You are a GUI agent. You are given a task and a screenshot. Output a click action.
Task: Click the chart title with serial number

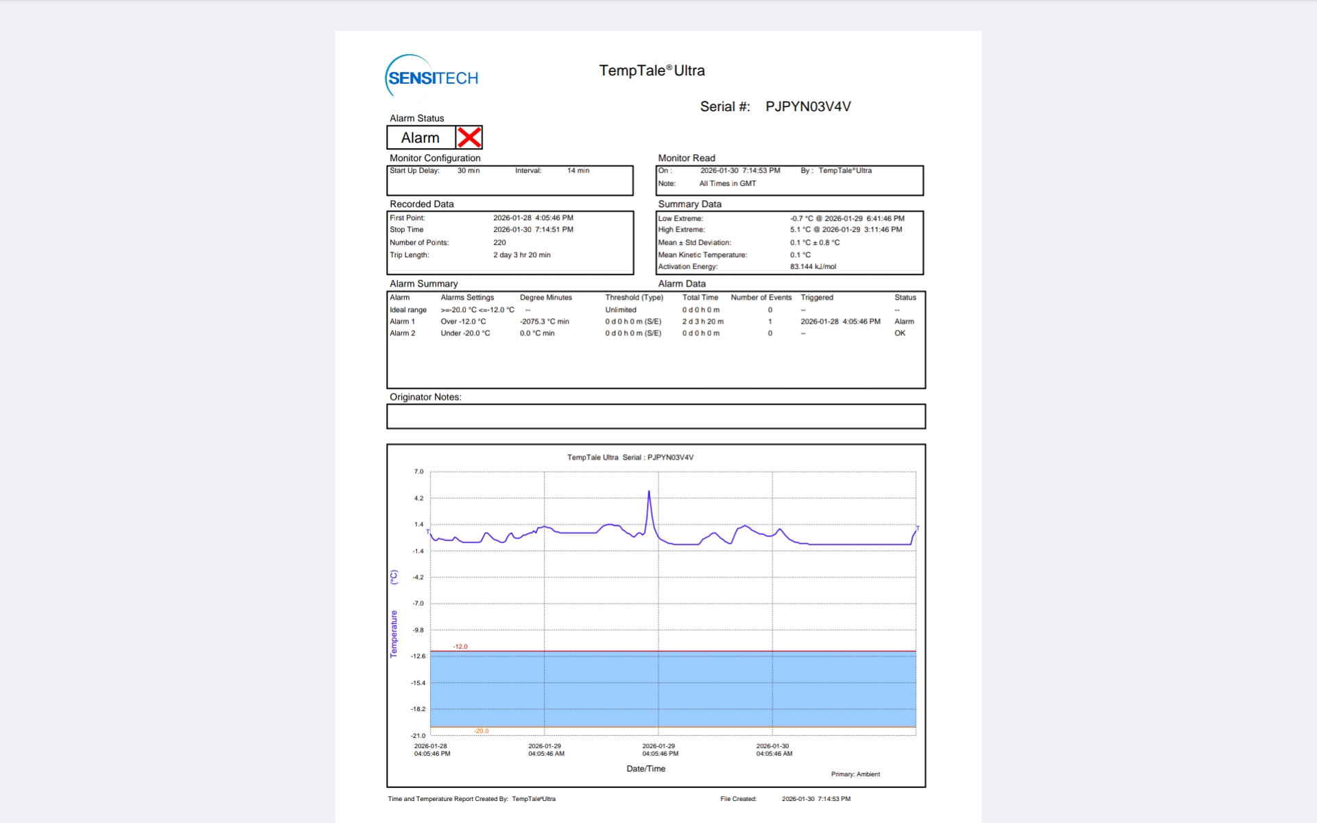[x=630, y=457]
